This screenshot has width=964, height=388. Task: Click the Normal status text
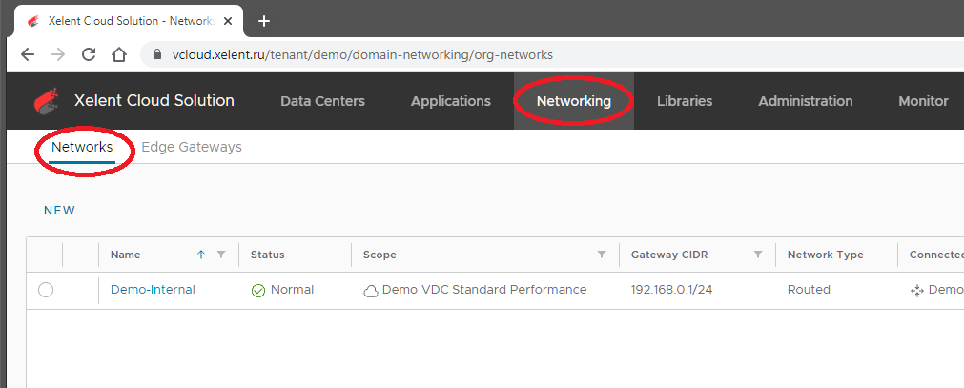[x=292, y=290]
